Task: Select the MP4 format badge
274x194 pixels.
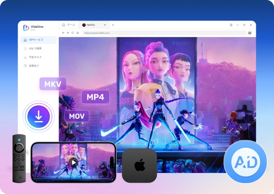Action: point(95,97)
